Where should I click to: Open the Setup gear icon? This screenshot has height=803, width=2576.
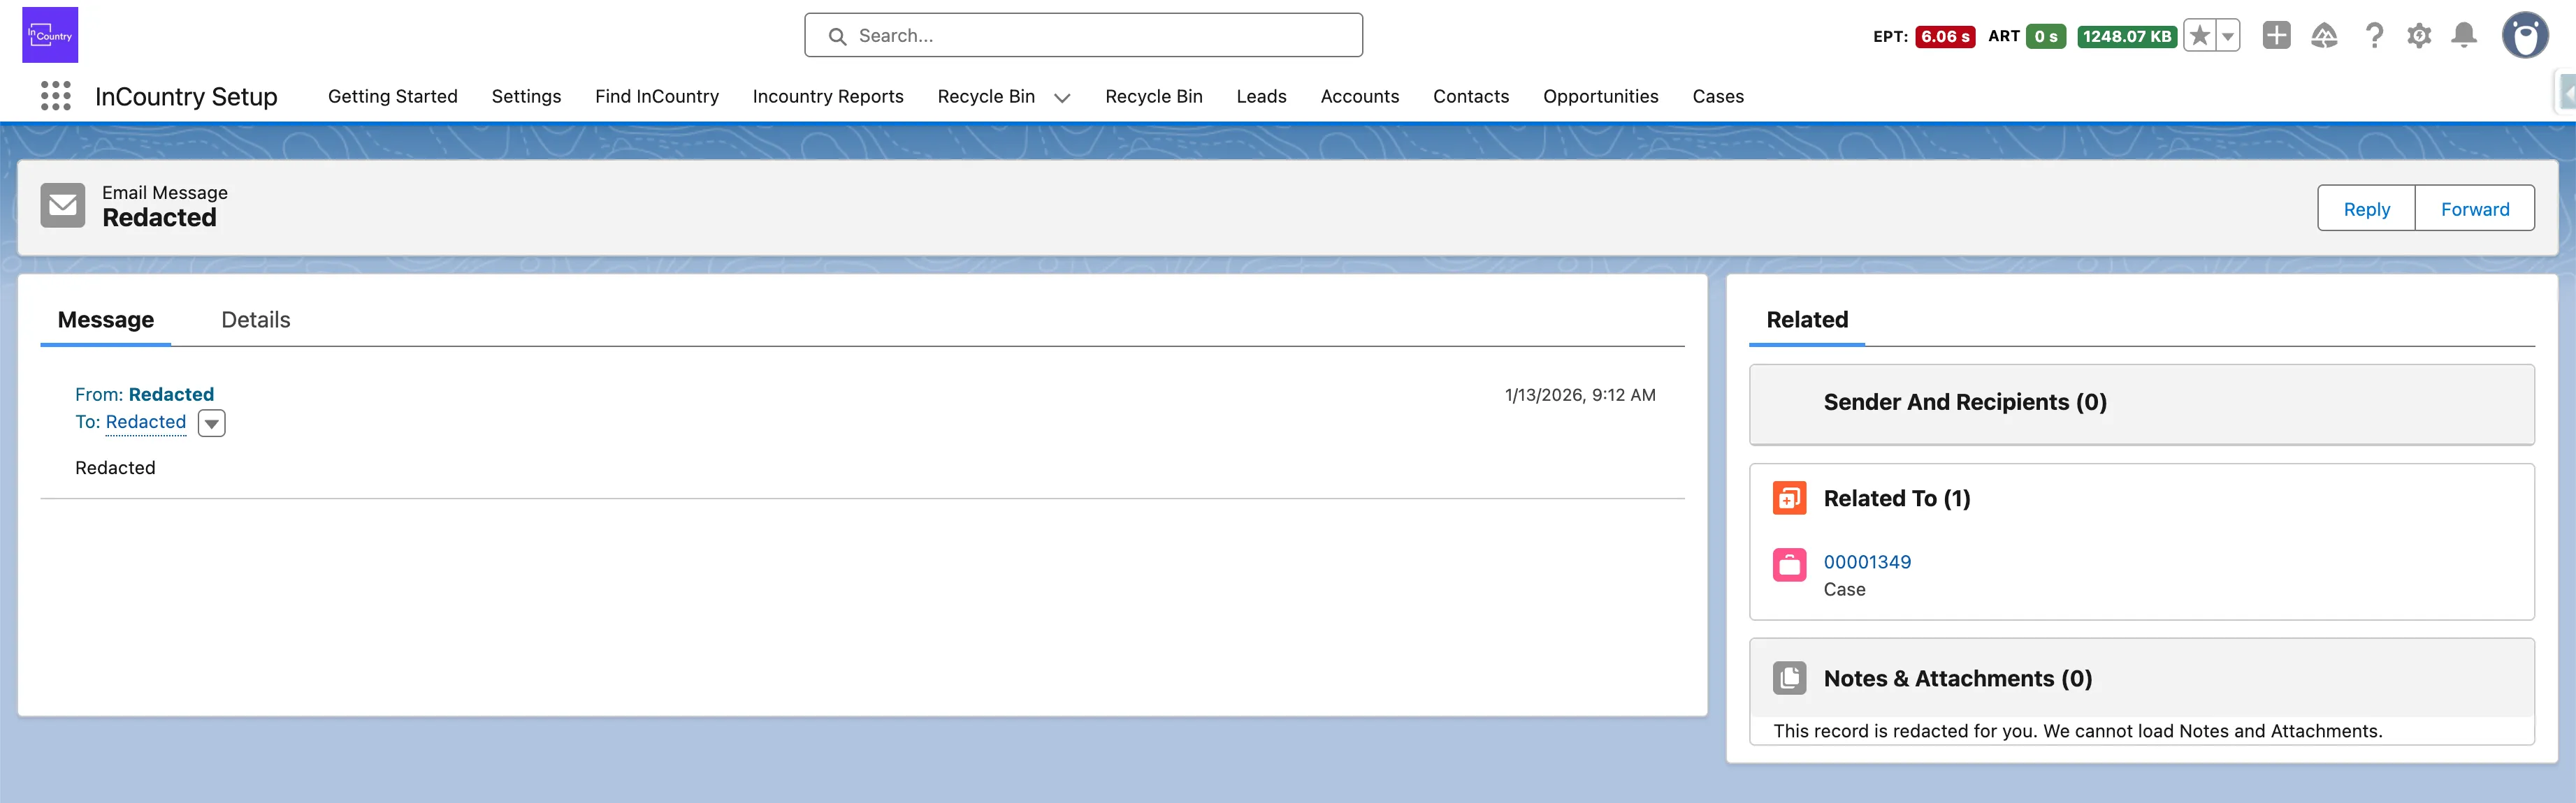point(2419,36)
